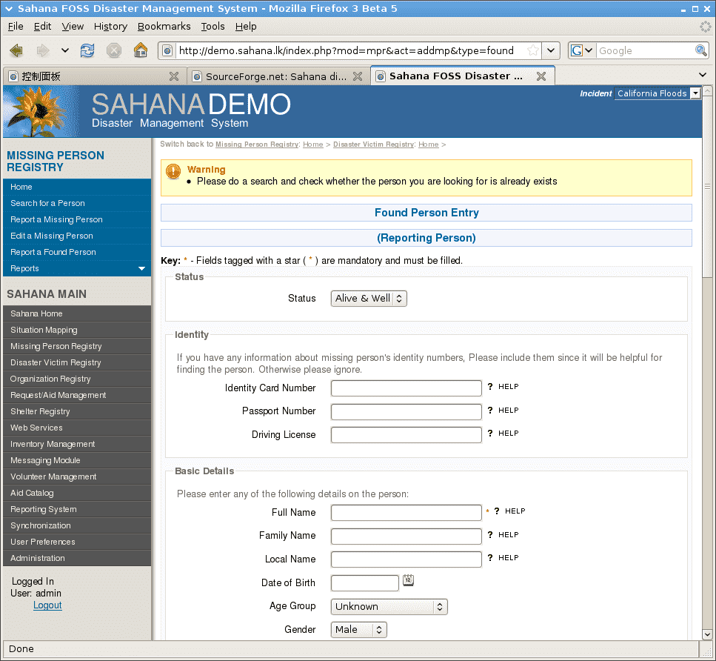Click the bookmark star in address bar
Image resolution: width=716 pixels, height=661 pixels.
pyautogui.click(x=532, y=50)
